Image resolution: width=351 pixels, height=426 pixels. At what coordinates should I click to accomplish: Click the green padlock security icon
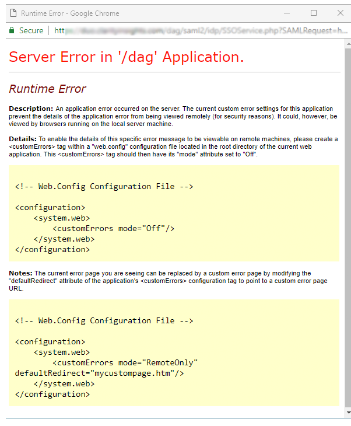(x=11, y=30)
